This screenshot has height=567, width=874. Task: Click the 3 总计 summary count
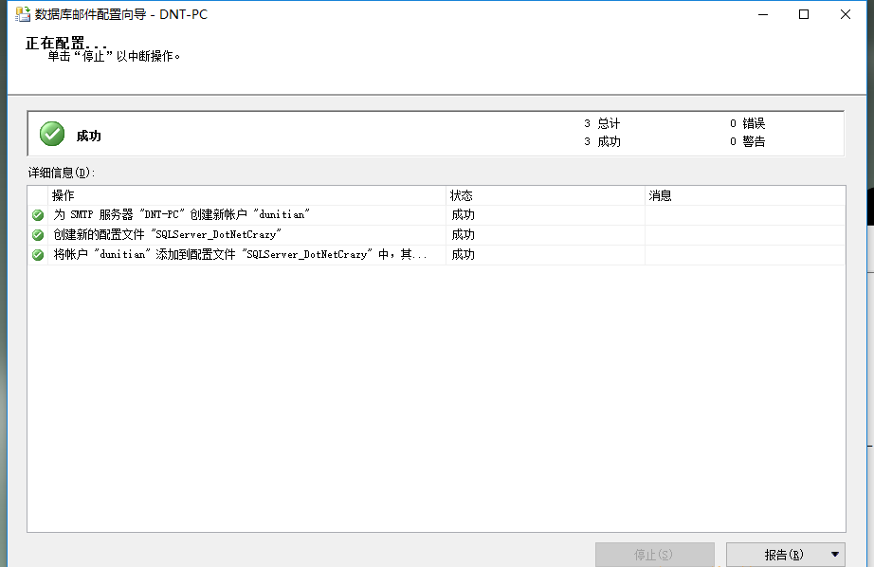(602, 123)
